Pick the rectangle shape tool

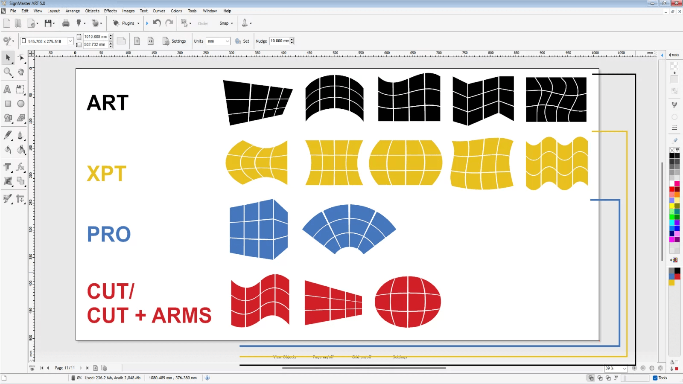click(8, 104)
